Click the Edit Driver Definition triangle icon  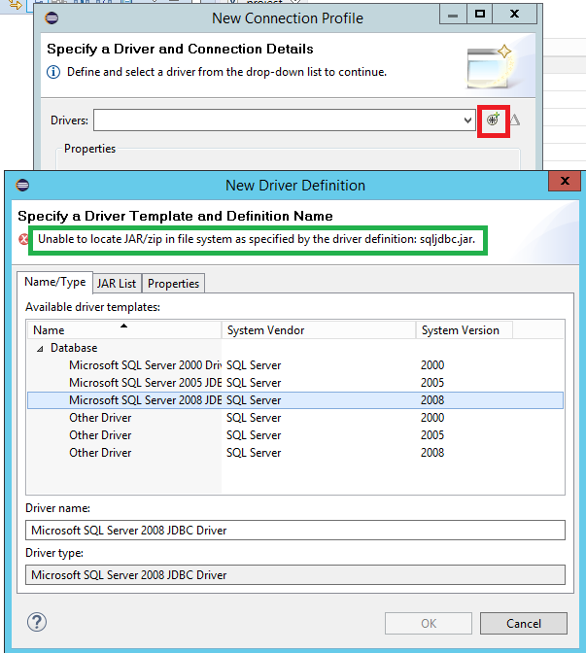pyautogui.click(x=515, y=120)
